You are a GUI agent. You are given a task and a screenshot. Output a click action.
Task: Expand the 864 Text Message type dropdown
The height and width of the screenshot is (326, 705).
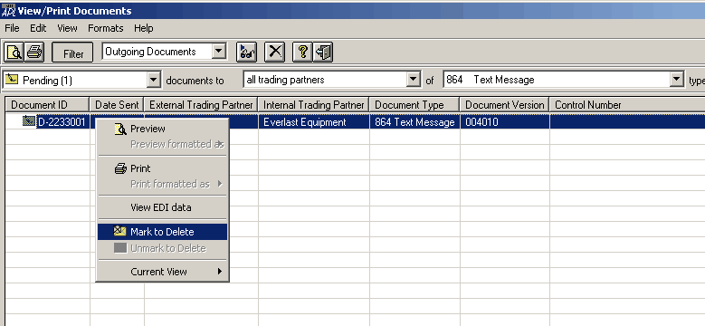676,80
